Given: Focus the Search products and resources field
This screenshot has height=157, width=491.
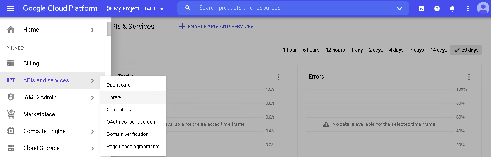Looking at the screenshot, I should click(x=293, y=8).
